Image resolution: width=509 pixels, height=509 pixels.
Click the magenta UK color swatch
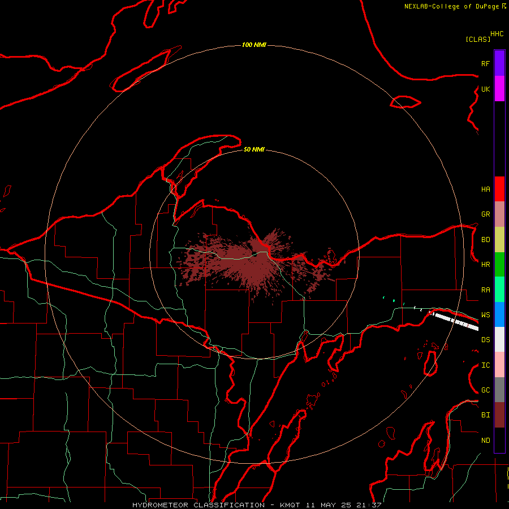(499, 89)
